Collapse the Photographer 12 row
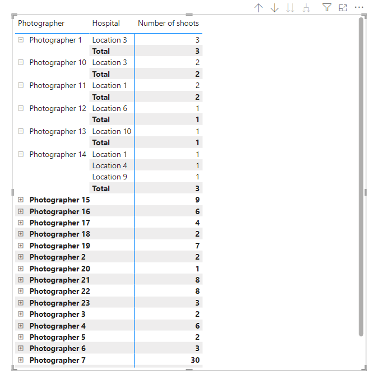The height and width of the screenshot is (383, 380). [21, 108]
